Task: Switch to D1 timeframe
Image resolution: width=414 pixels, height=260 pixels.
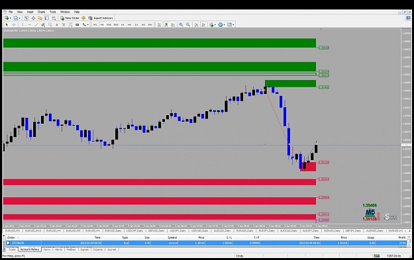Action: coord(136,24)
